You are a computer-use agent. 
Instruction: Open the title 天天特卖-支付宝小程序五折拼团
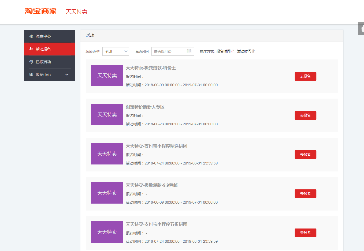tap(157, 224)
